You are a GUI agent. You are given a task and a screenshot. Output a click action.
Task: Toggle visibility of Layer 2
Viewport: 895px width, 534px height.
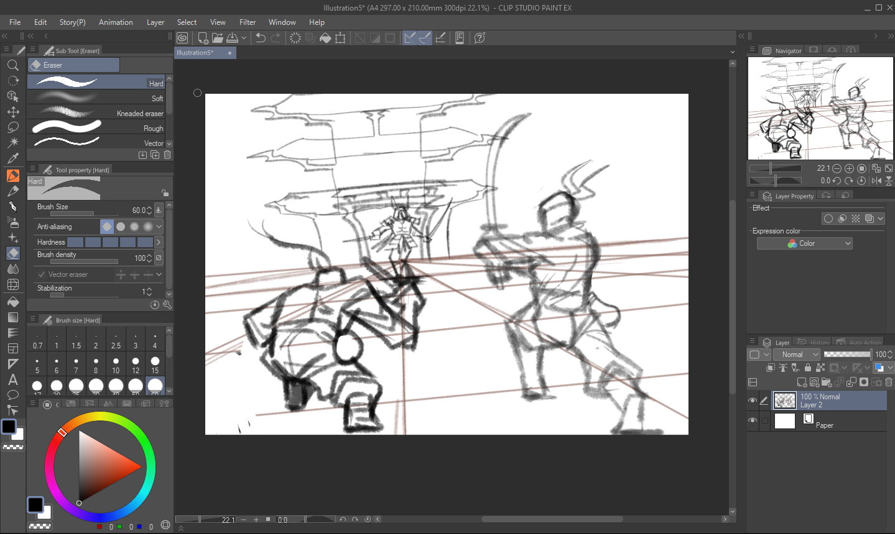(753, 400)
